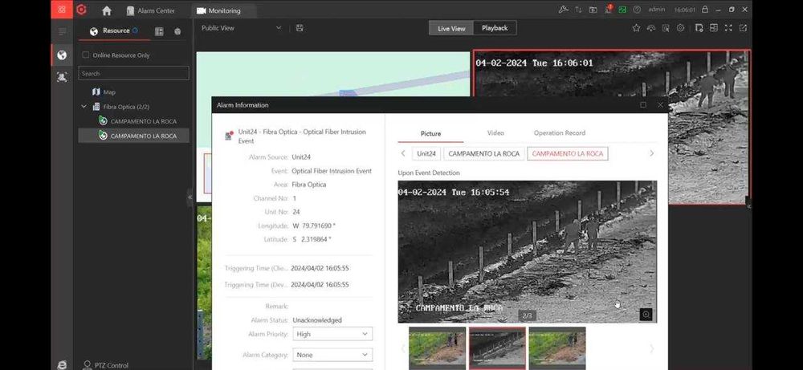
Task: Switch to Live View mode
Action: 451,28
